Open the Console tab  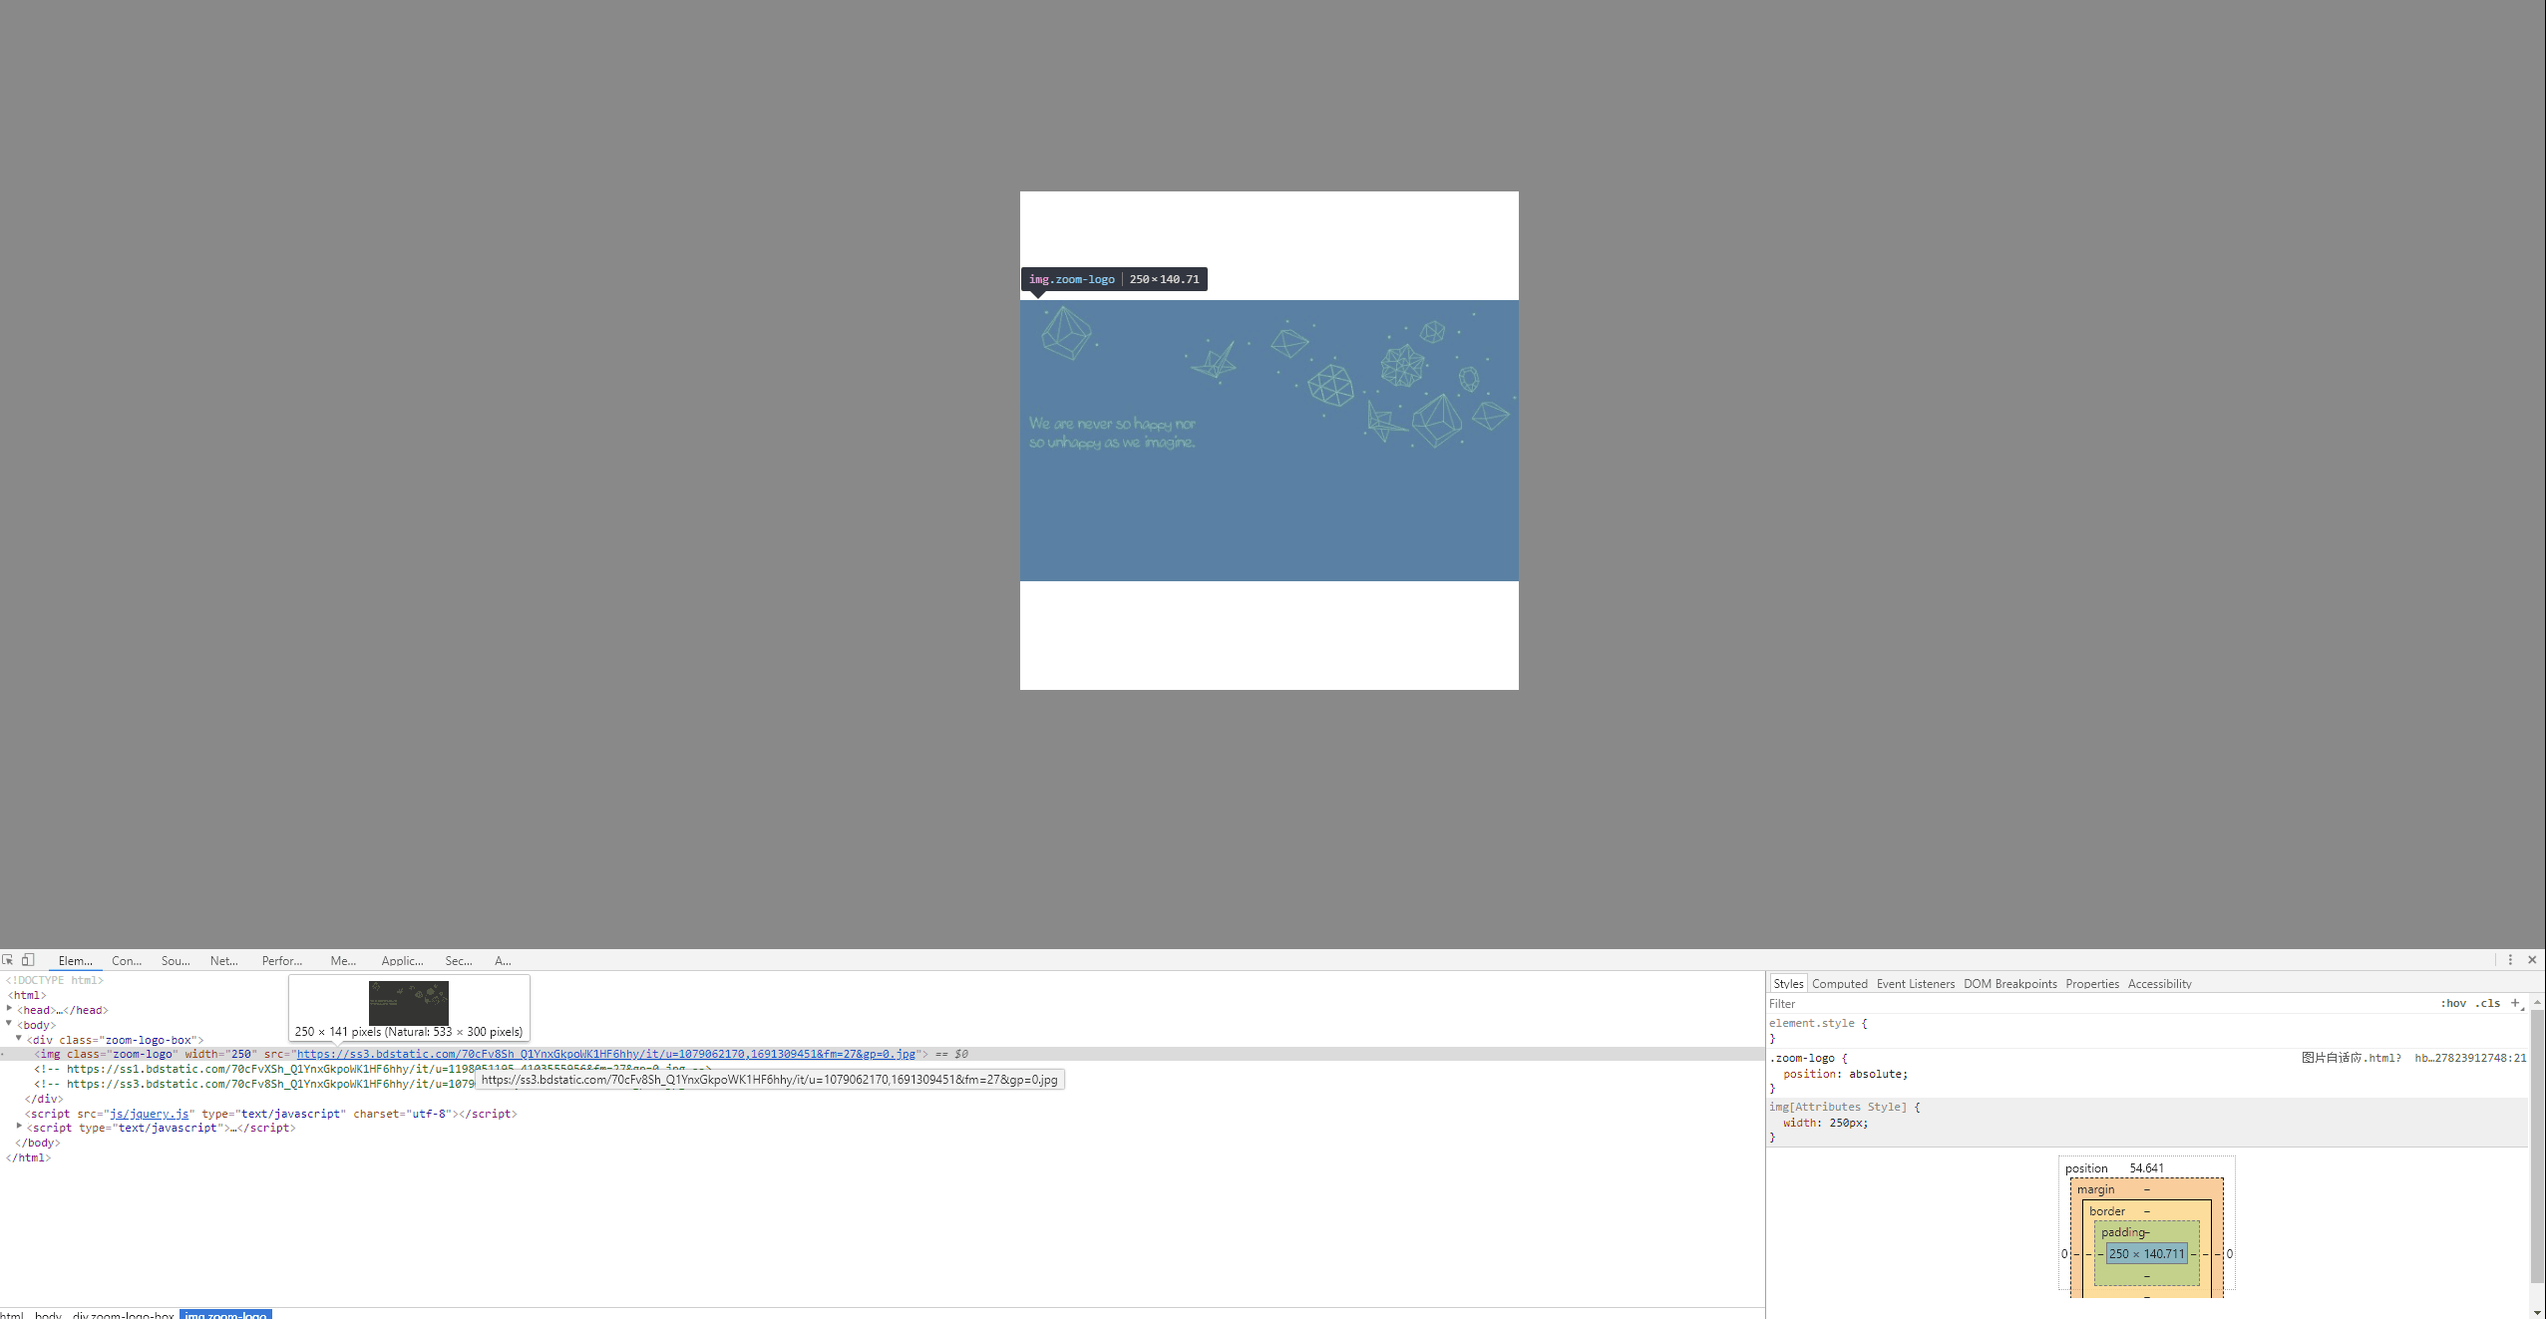click(127, 961)
